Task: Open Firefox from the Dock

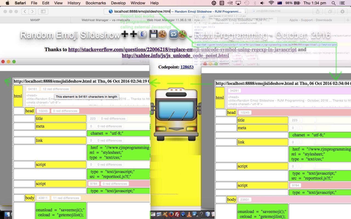Action: click(171, 214)
